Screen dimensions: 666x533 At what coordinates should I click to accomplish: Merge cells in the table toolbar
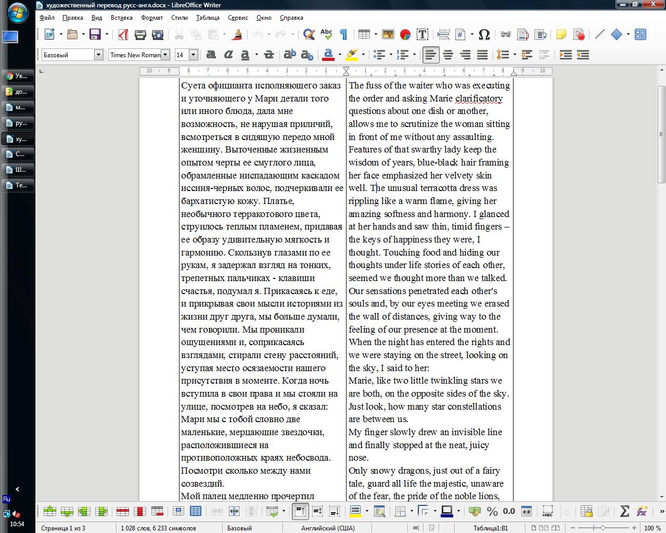(216, 511)
